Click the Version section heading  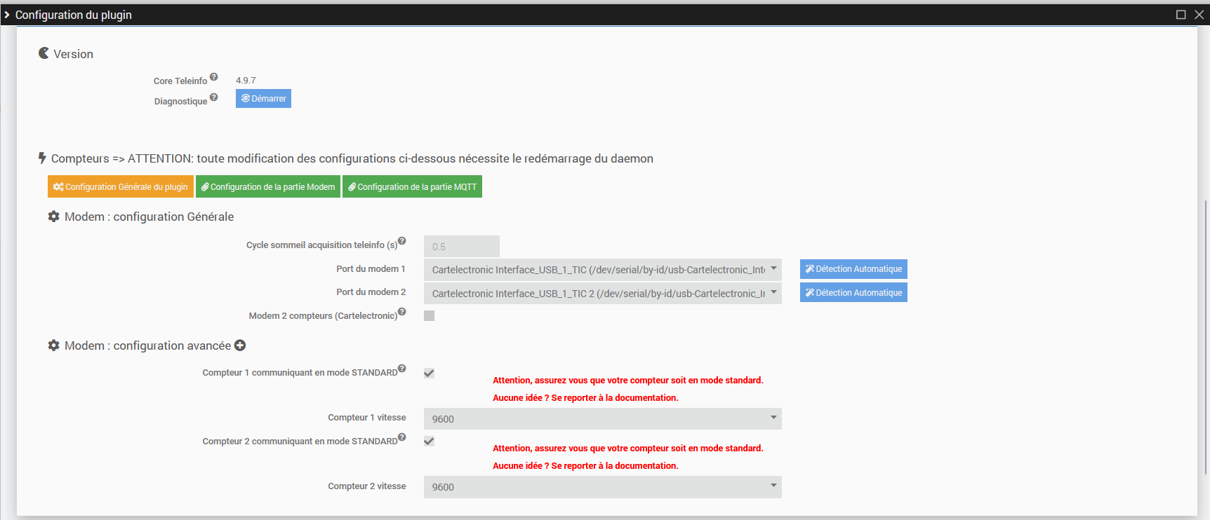[73, 54]
